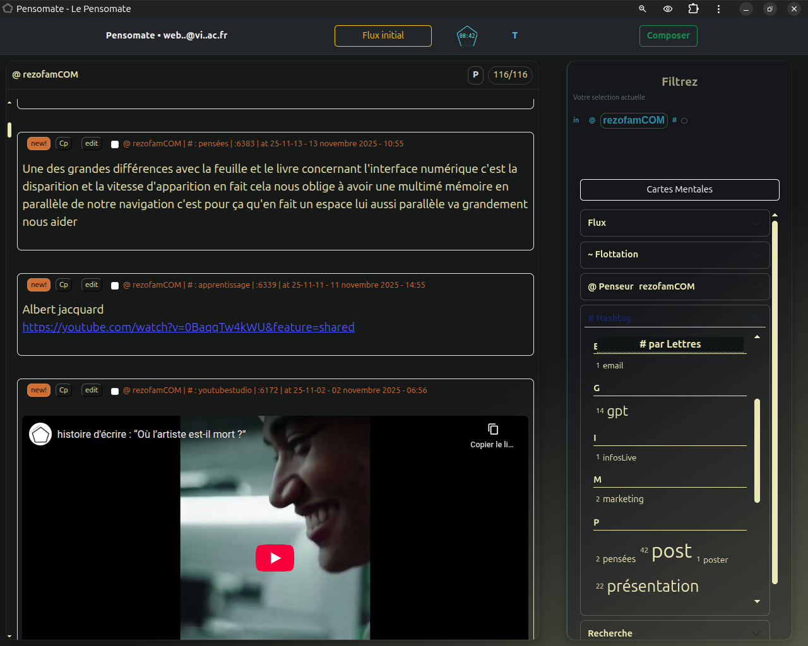This screenshot has height=646, width=808.
Task: Click the blue T icon in the header
Action: tap(514, 36)
